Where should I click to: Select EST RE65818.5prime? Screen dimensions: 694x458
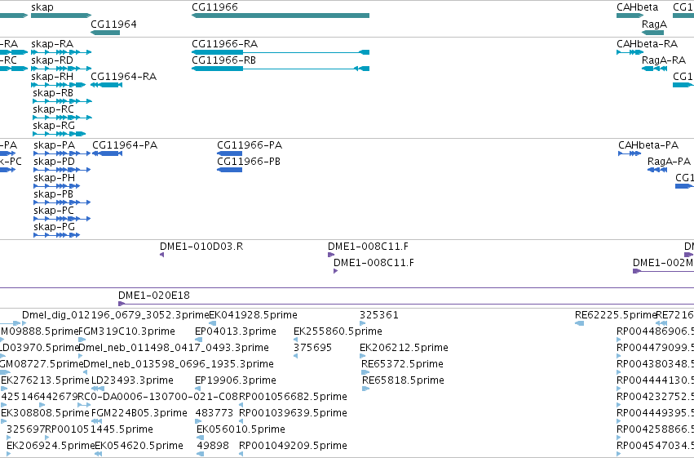[403, 380]
